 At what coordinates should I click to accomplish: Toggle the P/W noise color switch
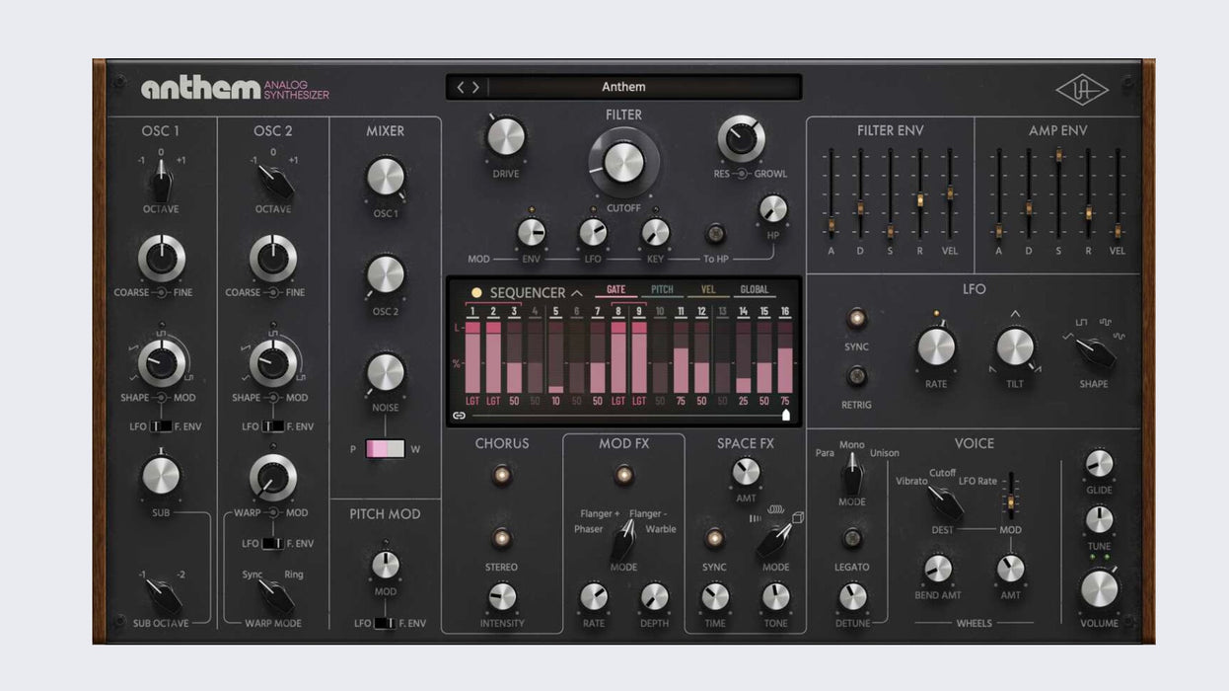[386, 449]
